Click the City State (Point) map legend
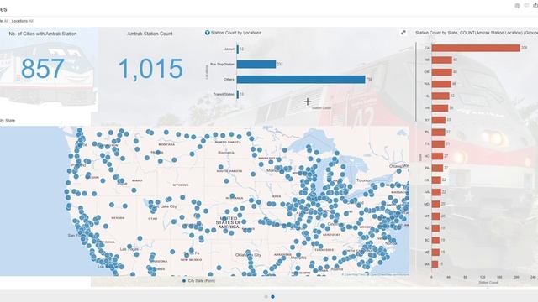 pos(198,281)
